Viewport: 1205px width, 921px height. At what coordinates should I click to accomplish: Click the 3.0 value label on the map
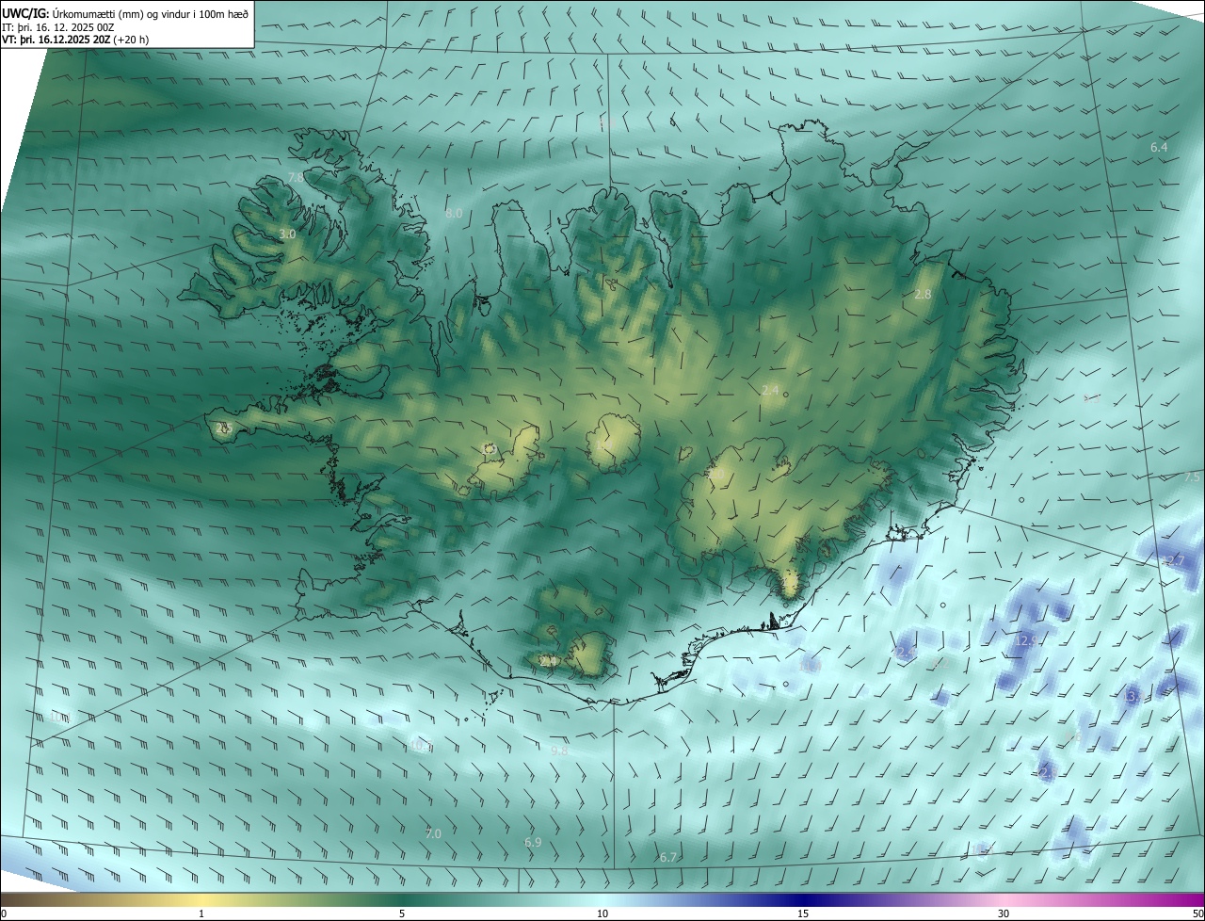(x=287, y=234)
